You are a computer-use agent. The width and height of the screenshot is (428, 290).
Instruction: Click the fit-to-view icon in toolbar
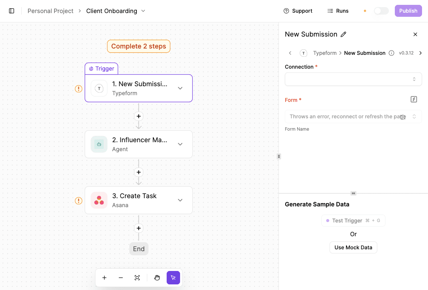[137, 278]
